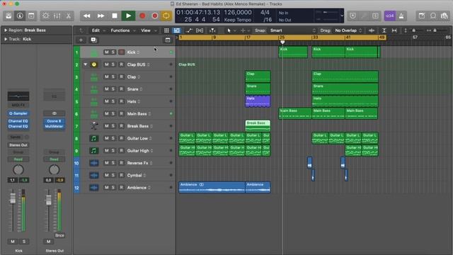Open the Functions menu

123,30
